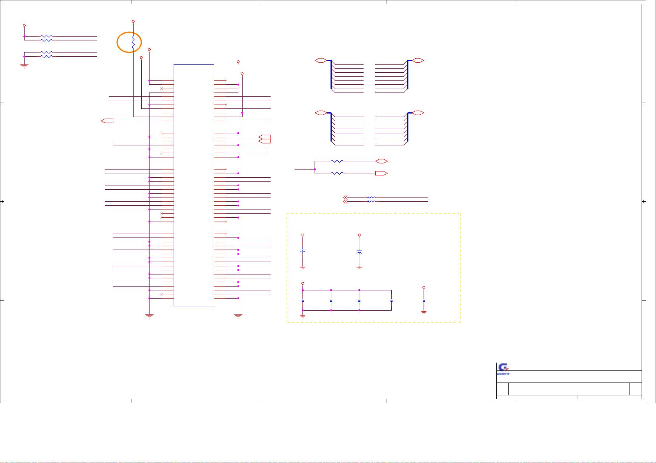Select the isolated rightmost capacitor in dashed box

tap(424, 300)
